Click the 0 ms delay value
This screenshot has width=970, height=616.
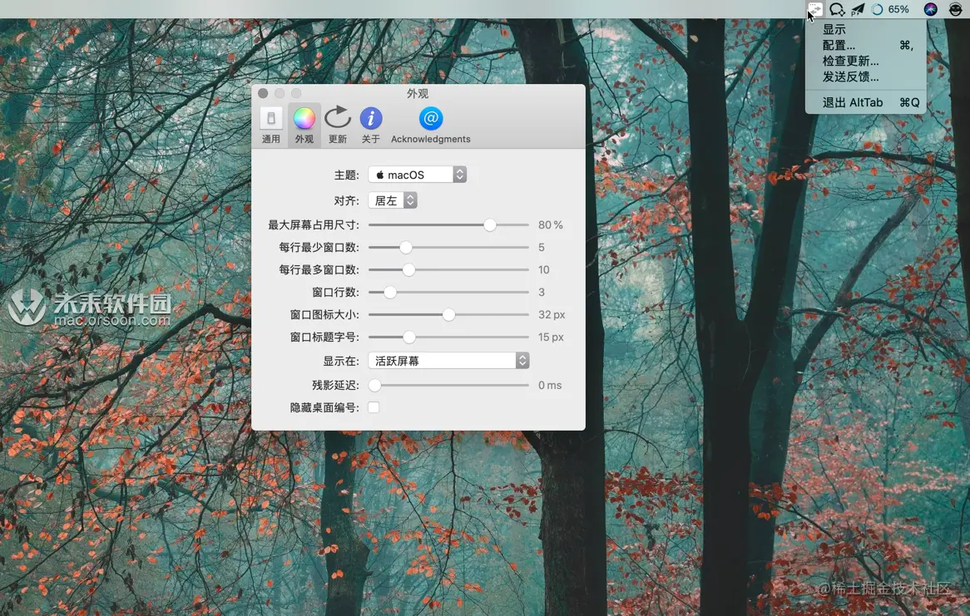[x=550, y=385]
